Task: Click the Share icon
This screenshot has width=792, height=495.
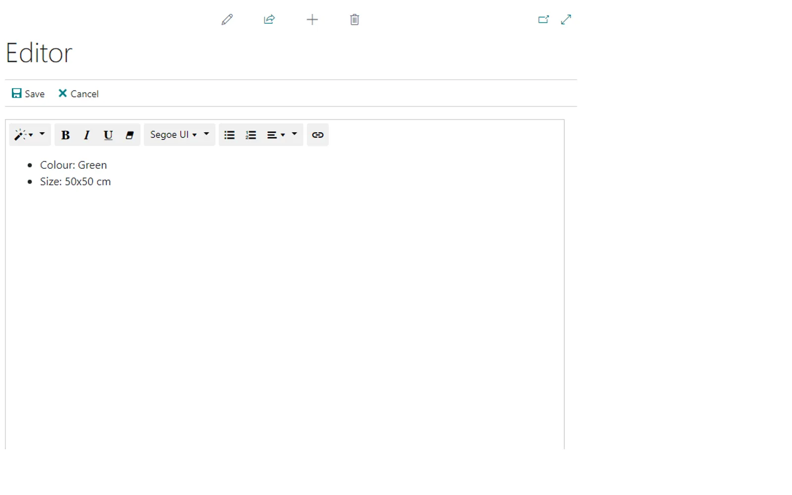Action: click(269, 20)
